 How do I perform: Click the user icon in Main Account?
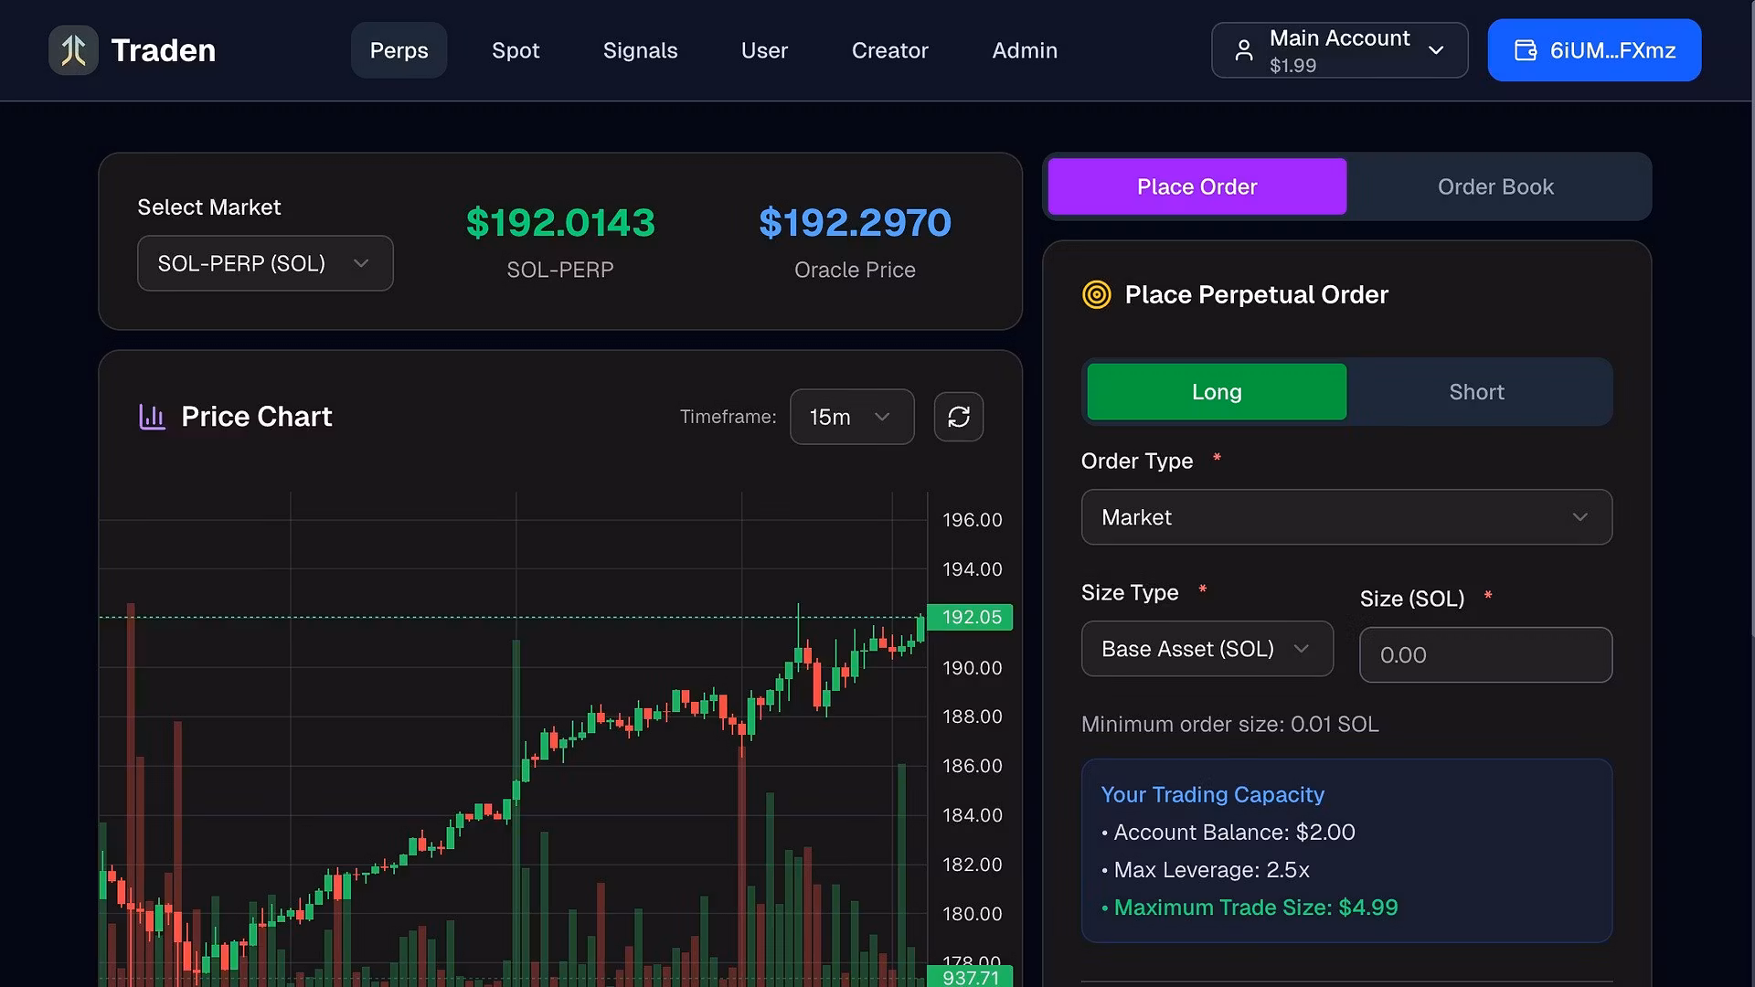[x=1243, y=50]
